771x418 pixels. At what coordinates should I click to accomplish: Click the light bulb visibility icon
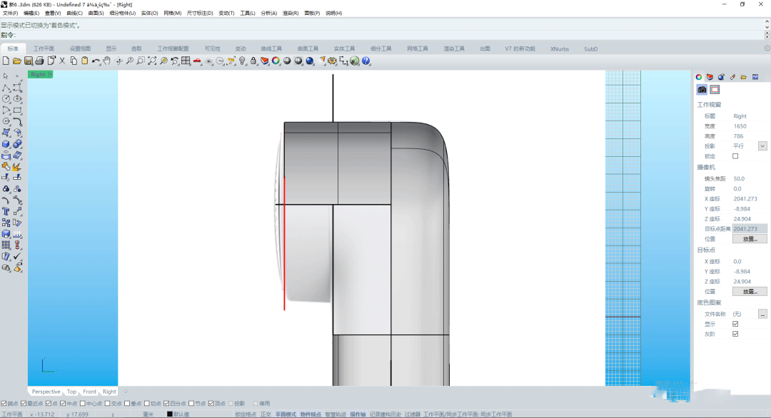pyautogui.click(x=243, y=61)
